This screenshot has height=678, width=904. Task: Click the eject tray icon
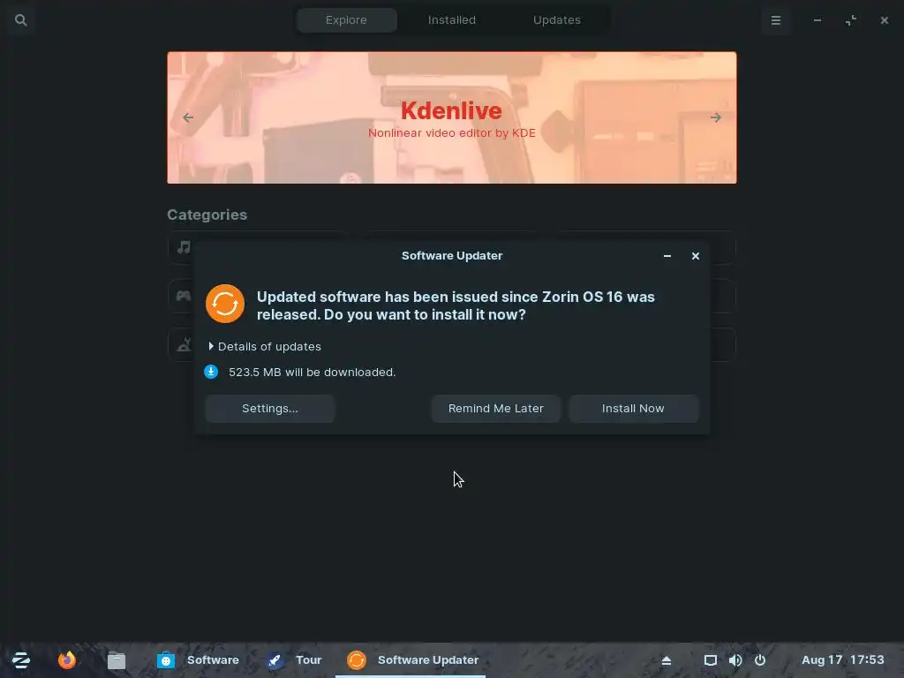[667, 660]
